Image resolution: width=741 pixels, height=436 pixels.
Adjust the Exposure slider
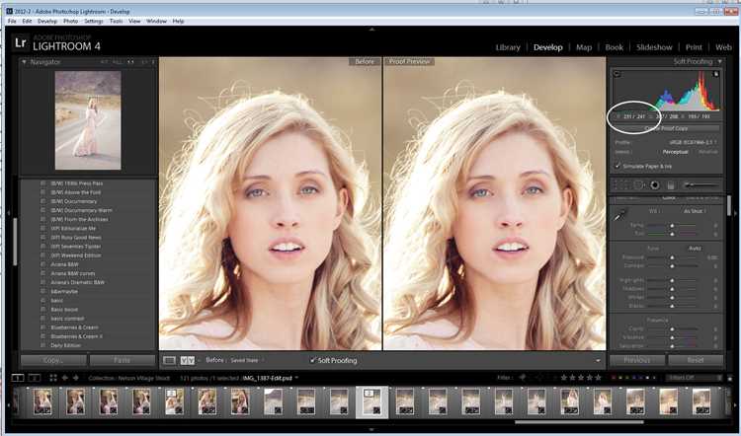672,257
